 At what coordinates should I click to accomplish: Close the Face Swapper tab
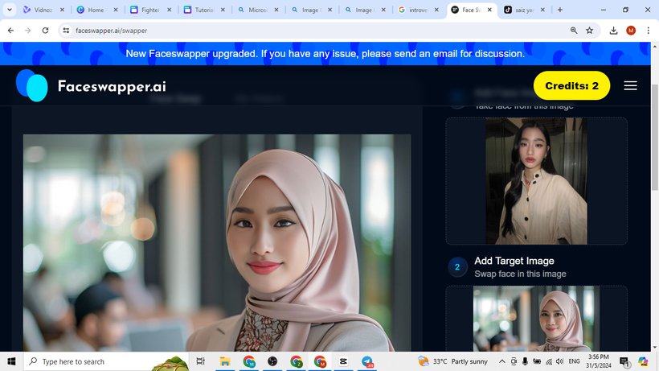(x=489, y=10)
